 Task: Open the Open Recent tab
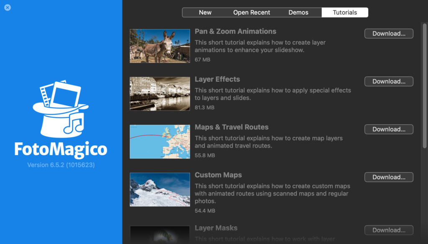point(251,12)
